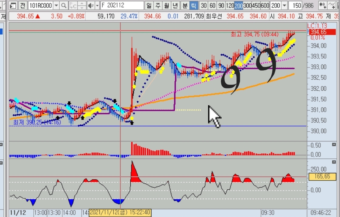Close the histogram indicator pane at right
The image size is (340, 217).
coord(334,144)
